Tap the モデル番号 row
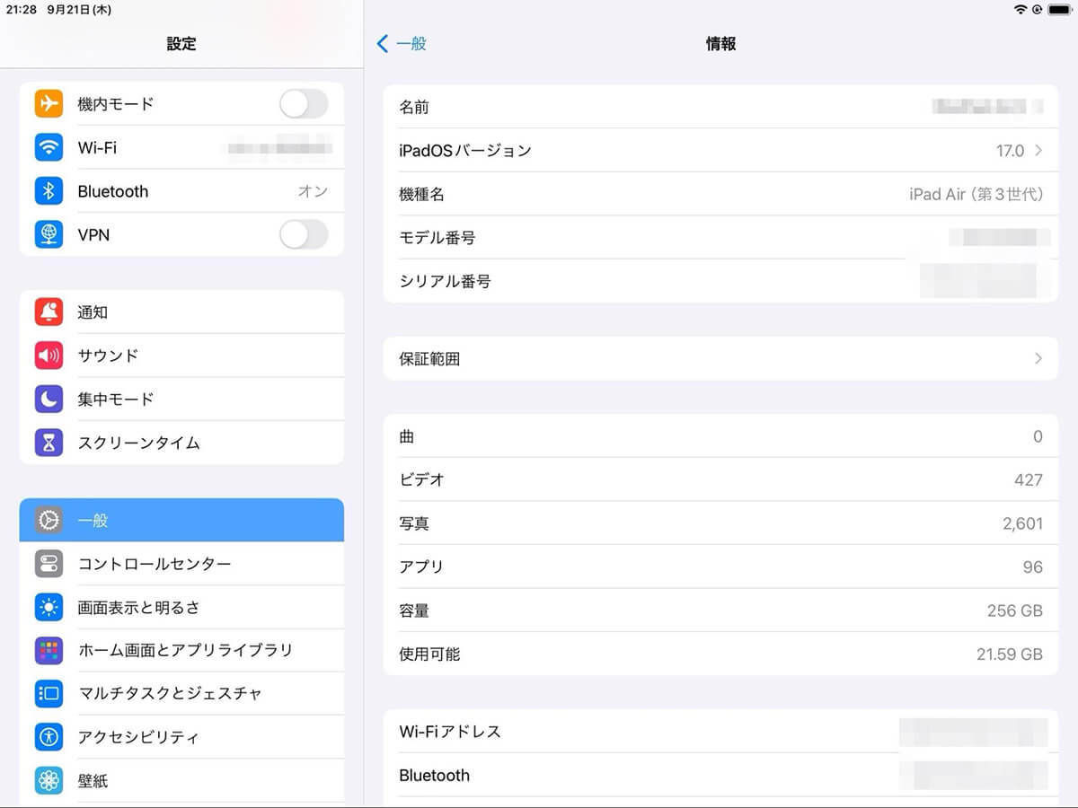The image size is (1078, 808). tap(720, 238)
